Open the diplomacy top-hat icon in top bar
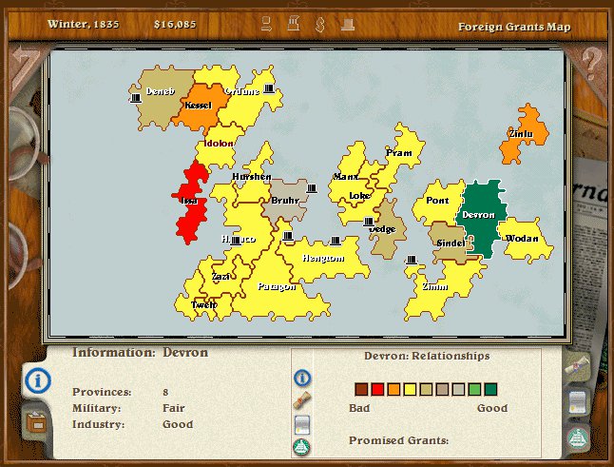The height and width of the screenshot is (467, 614). pos(348,25)
